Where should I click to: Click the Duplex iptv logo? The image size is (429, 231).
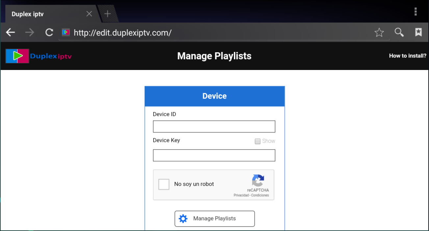click(38, 56)
